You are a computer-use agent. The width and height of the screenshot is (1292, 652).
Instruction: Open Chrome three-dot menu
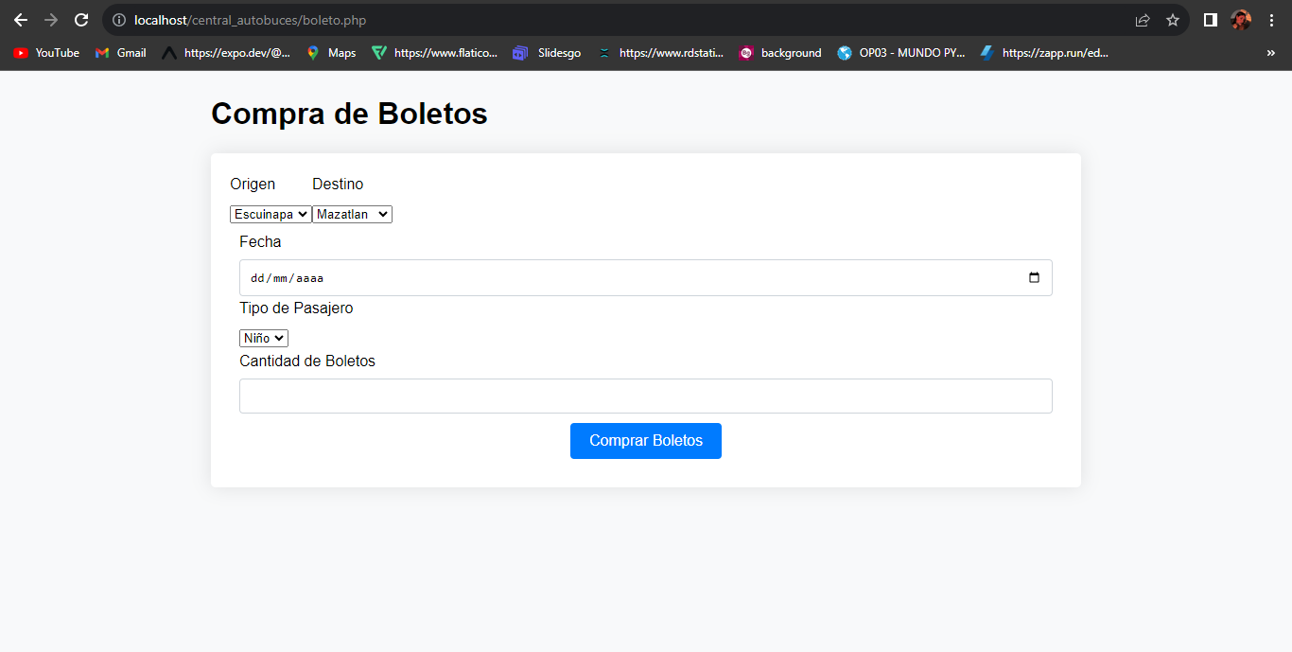point(1271,20)
